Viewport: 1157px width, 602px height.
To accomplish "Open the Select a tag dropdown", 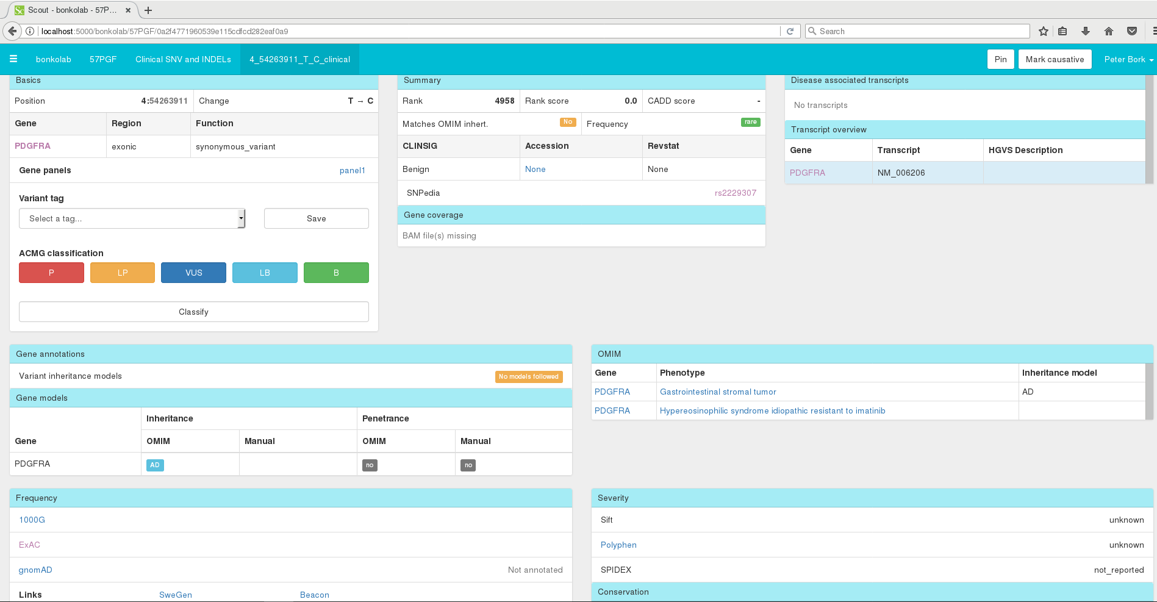I will click(x=132, y=218).
